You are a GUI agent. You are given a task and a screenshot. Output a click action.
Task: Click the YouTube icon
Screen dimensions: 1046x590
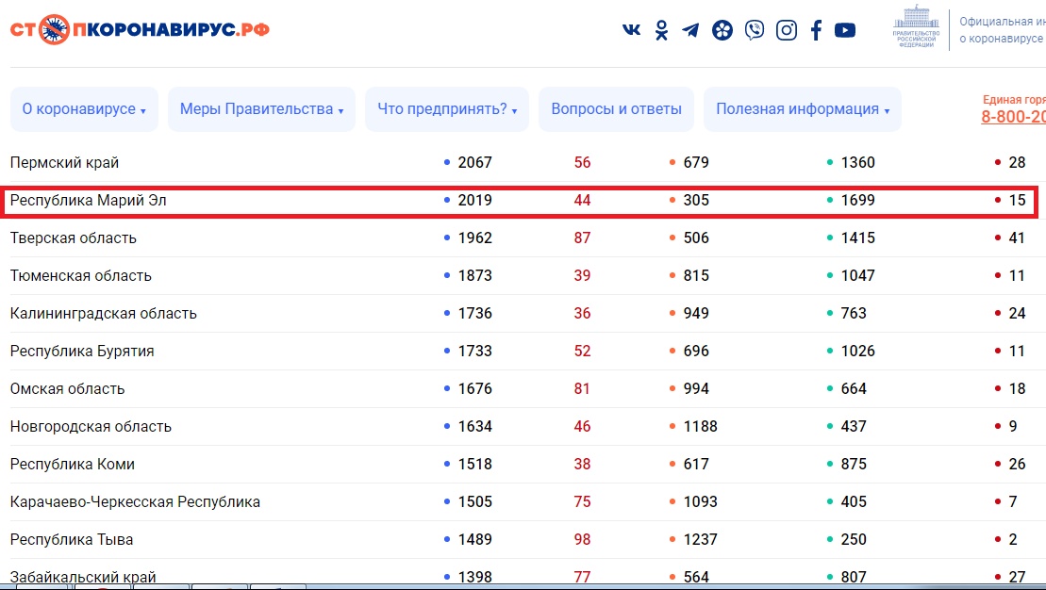[845, 30]
